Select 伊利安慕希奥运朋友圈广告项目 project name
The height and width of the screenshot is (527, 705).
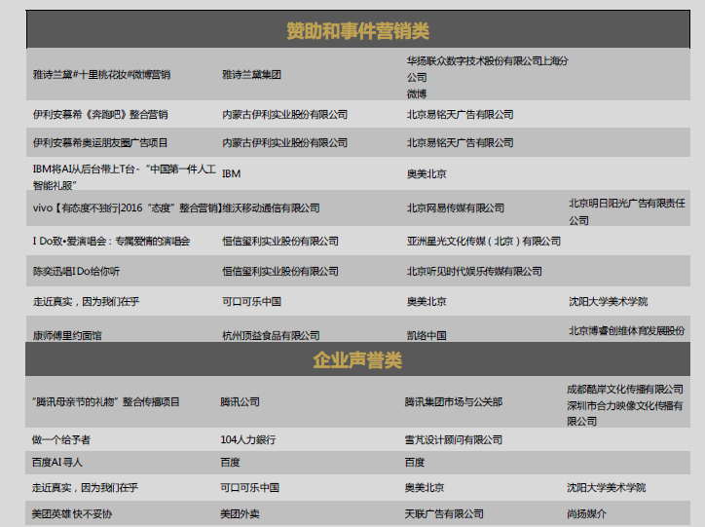pyautogui.click(x=100, y=143)
